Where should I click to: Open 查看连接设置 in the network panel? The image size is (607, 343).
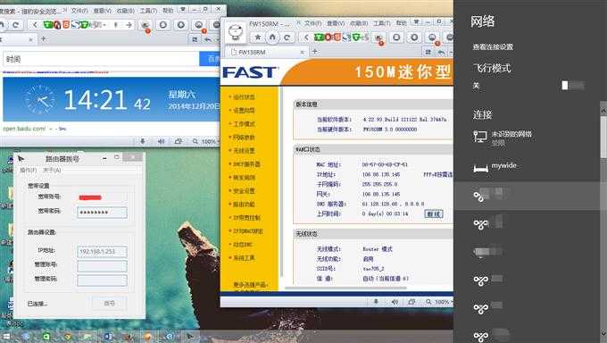(493, 47)
